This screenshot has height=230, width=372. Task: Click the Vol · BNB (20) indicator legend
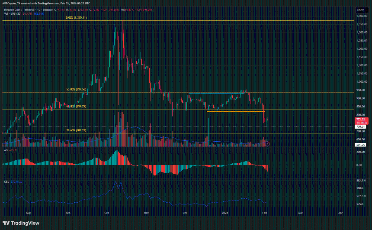click(13, 13)
